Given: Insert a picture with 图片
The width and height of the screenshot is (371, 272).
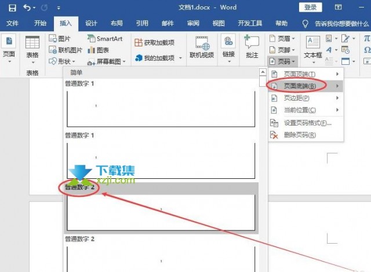Looking at the screenshot, I should (60, 38).
